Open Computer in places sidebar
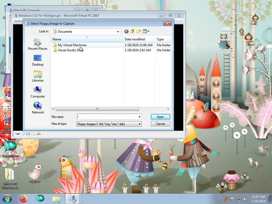The height and width of the screenshot is (204, 272). [38, 92]
